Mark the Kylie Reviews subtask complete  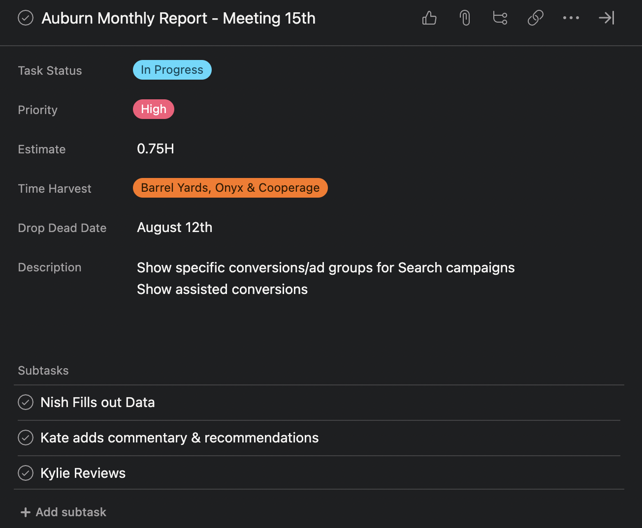[x=26, y=473]
